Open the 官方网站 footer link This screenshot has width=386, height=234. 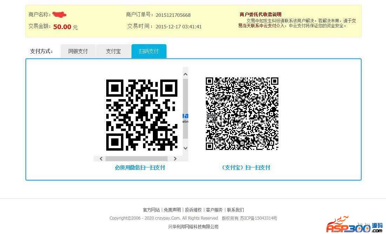(x=151, y=210)
